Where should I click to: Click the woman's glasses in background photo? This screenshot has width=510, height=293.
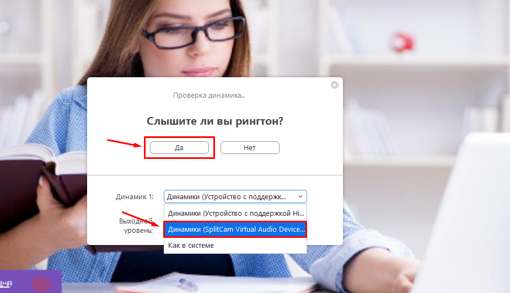[x=192, y=32]
